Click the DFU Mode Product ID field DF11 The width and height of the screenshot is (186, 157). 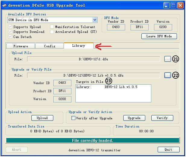(x=139, y=27)
